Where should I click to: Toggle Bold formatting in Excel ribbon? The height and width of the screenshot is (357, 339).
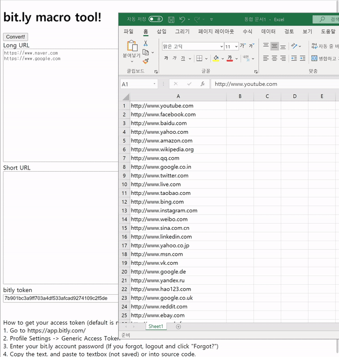click(166, 58)
